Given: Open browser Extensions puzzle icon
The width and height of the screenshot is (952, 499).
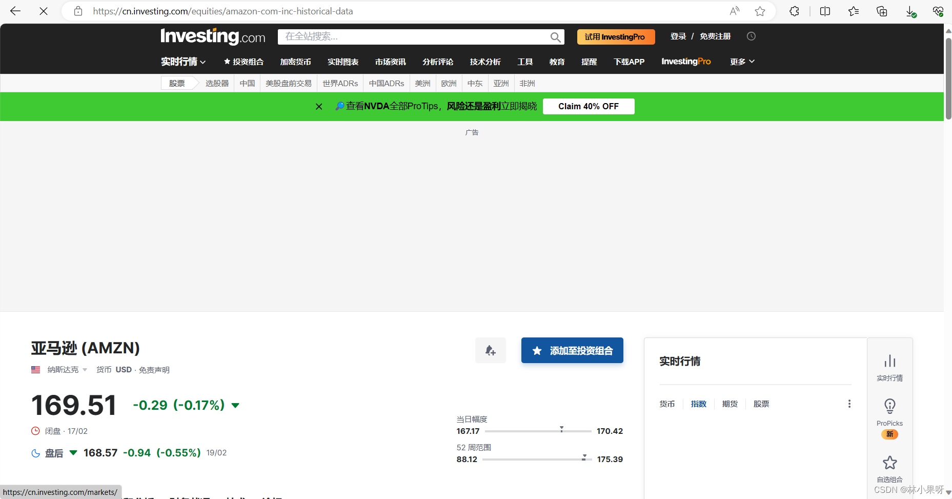Looking at the screenshot, I should point(794,11).
